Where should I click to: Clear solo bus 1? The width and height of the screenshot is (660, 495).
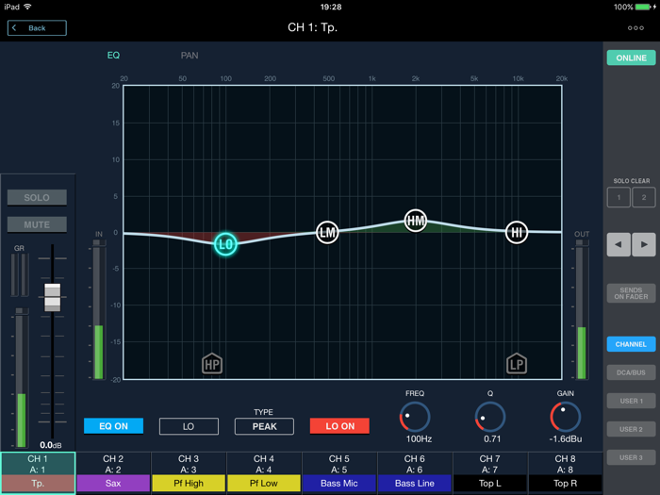coord(619,197)
